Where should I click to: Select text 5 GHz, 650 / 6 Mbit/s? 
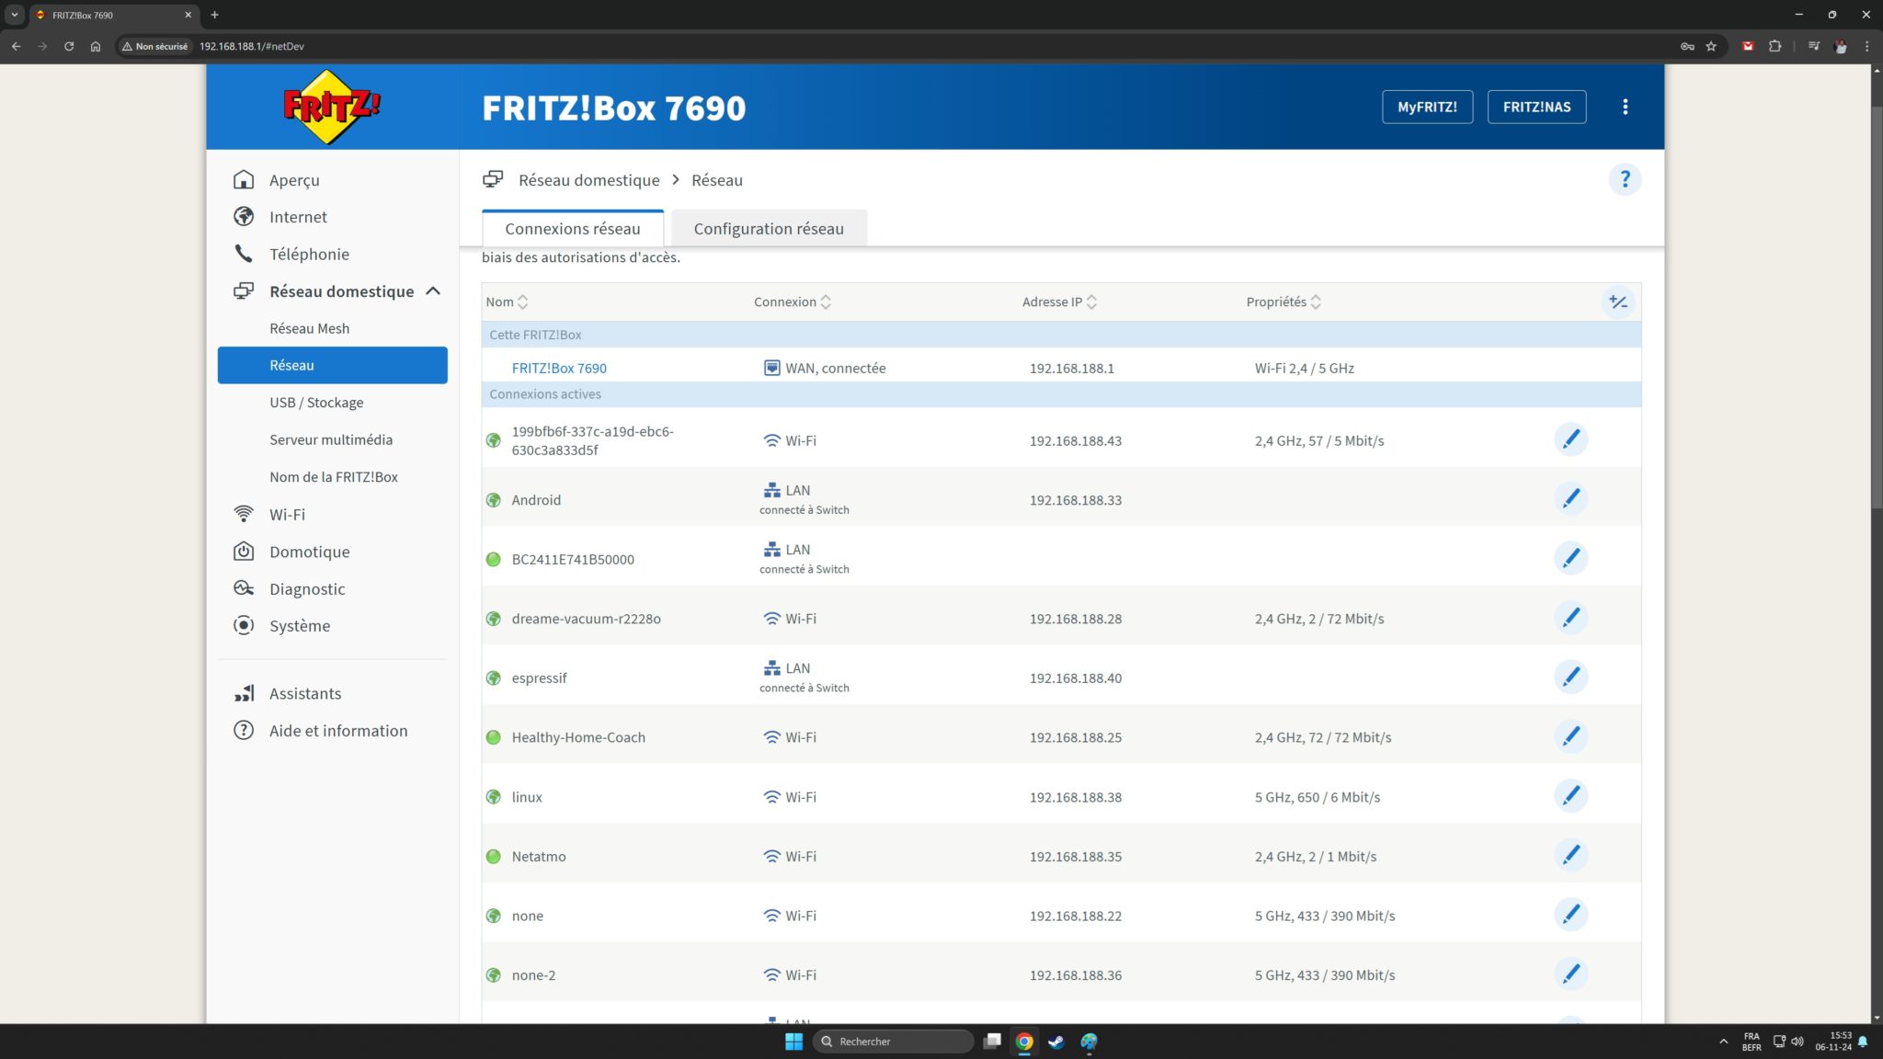[1317, 797]
